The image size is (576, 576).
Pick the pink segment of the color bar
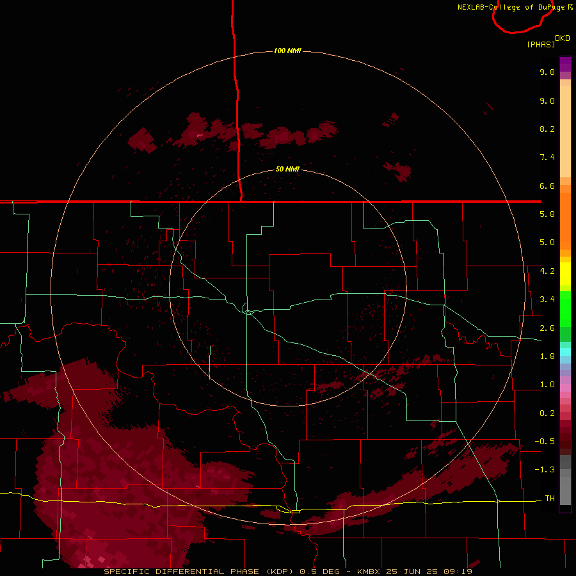(565, 388)
